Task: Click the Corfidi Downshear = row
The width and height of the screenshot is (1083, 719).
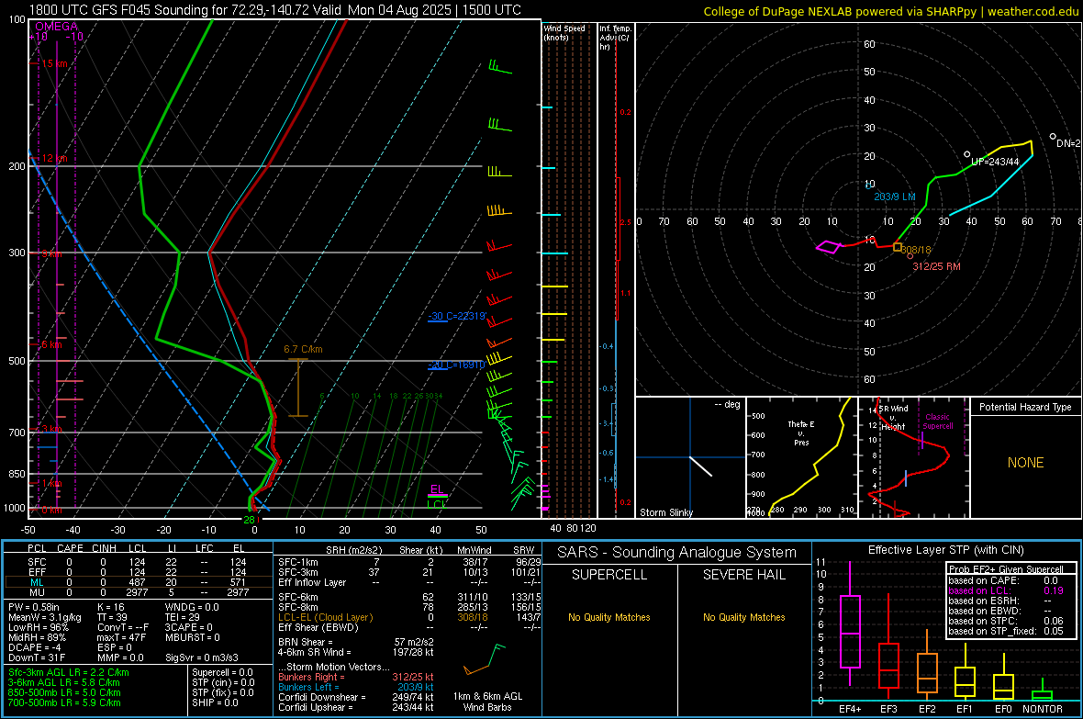Action: click(356, 697)
